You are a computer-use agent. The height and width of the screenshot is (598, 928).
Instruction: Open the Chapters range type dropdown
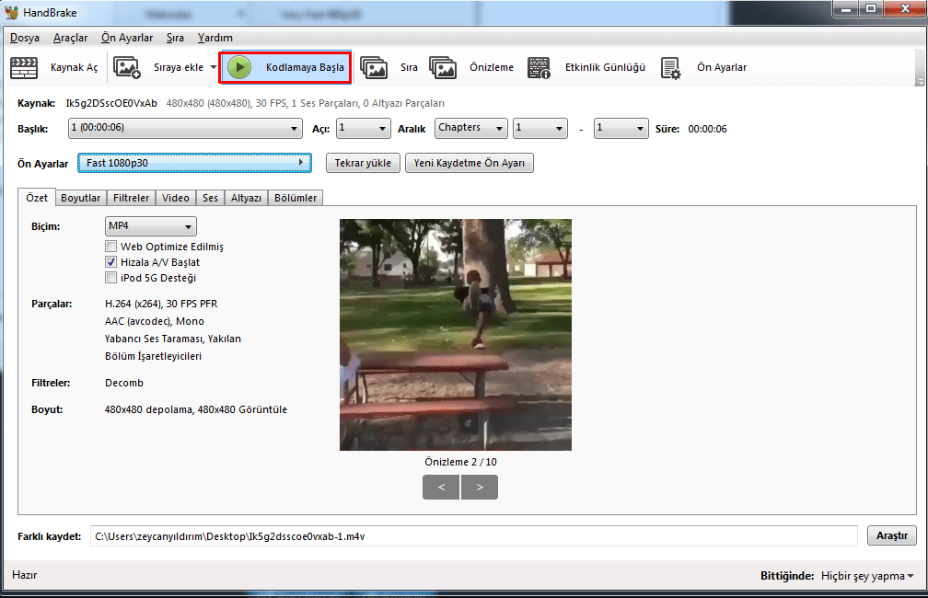[x=471, y=129]
